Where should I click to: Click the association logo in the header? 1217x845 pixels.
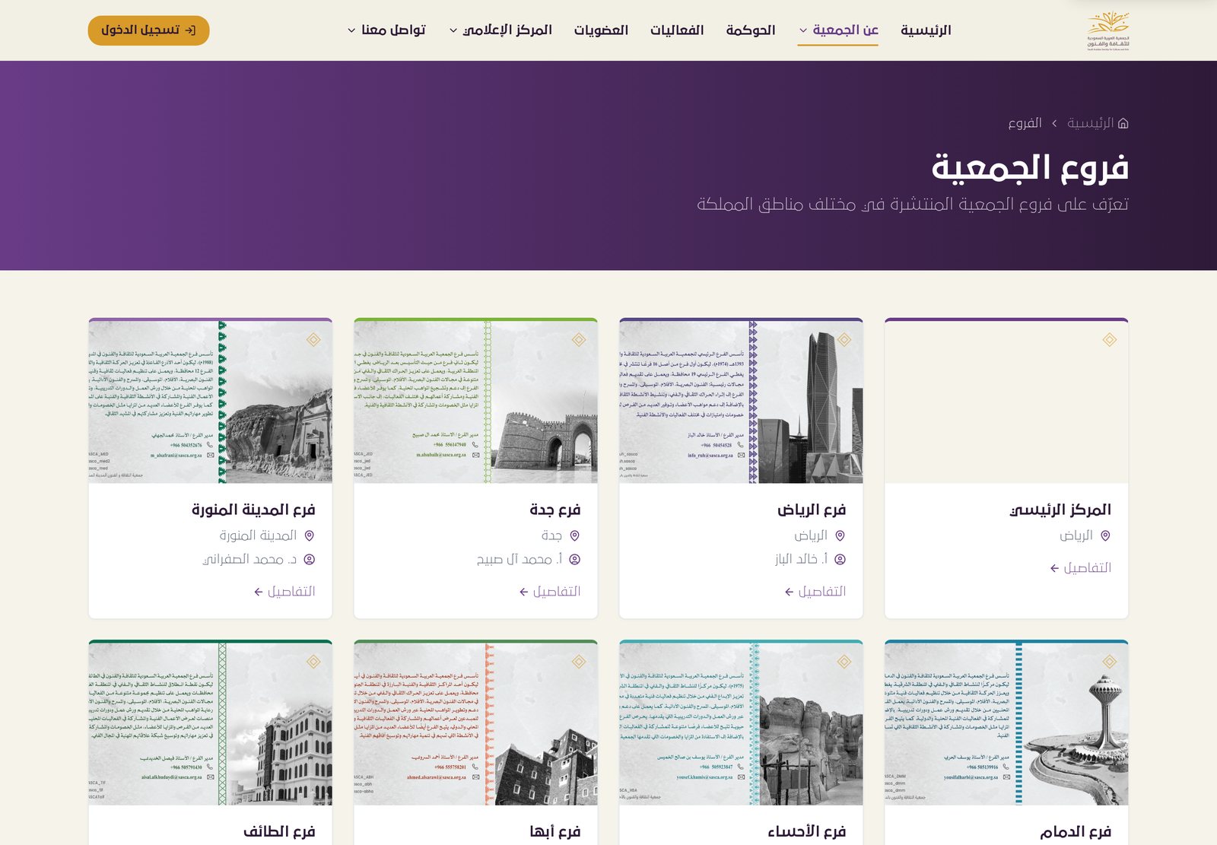click(x=1108, y=30)
